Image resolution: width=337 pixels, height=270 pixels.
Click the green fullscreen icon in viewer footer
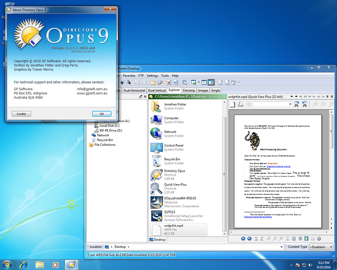click(306, 238)
